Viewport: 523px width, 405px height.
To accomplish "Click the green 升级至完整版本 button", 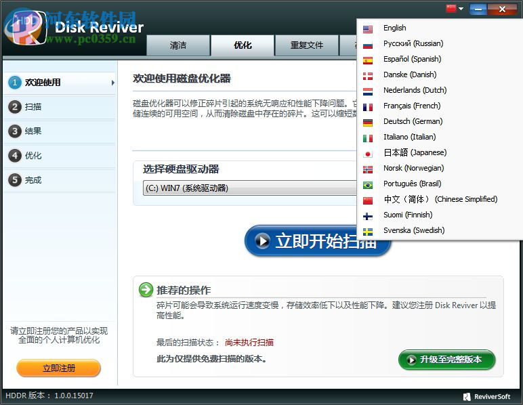I will point(447,360).
